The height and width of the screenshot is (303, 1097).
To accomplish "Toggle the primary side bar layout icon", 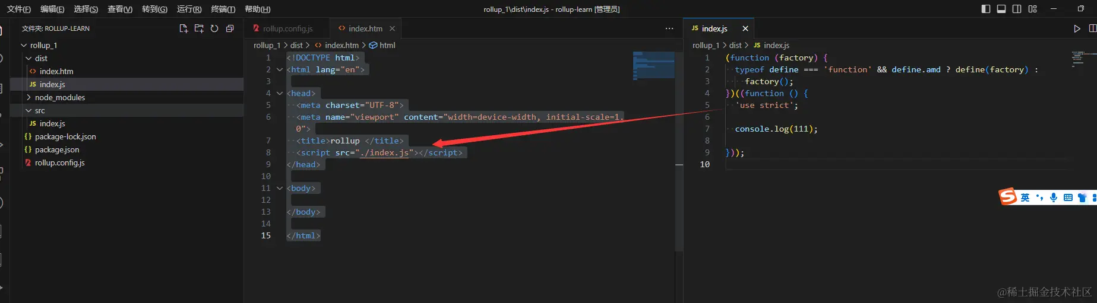I will point(986,9).
